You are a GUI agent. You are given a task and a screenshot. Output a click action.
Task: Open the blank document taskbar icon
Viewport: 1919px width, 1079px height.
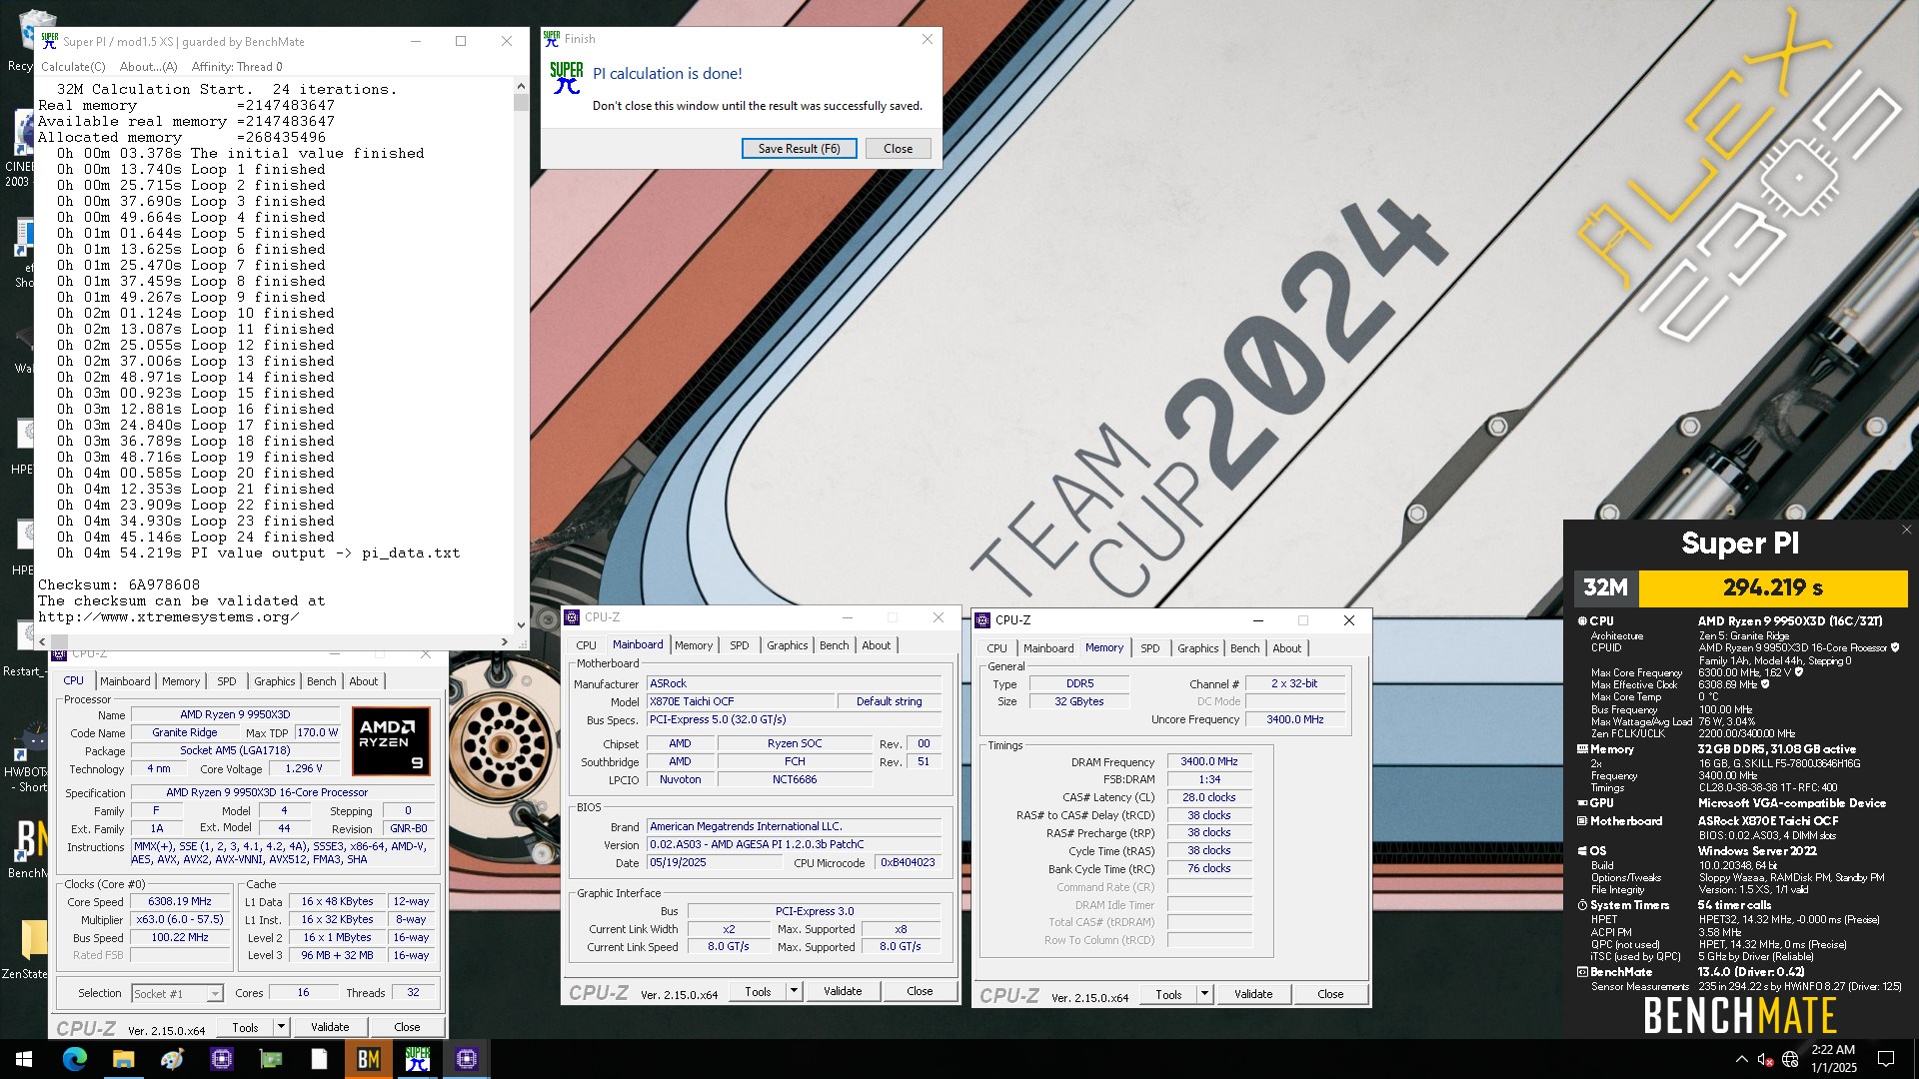(x=320, y=1059)
